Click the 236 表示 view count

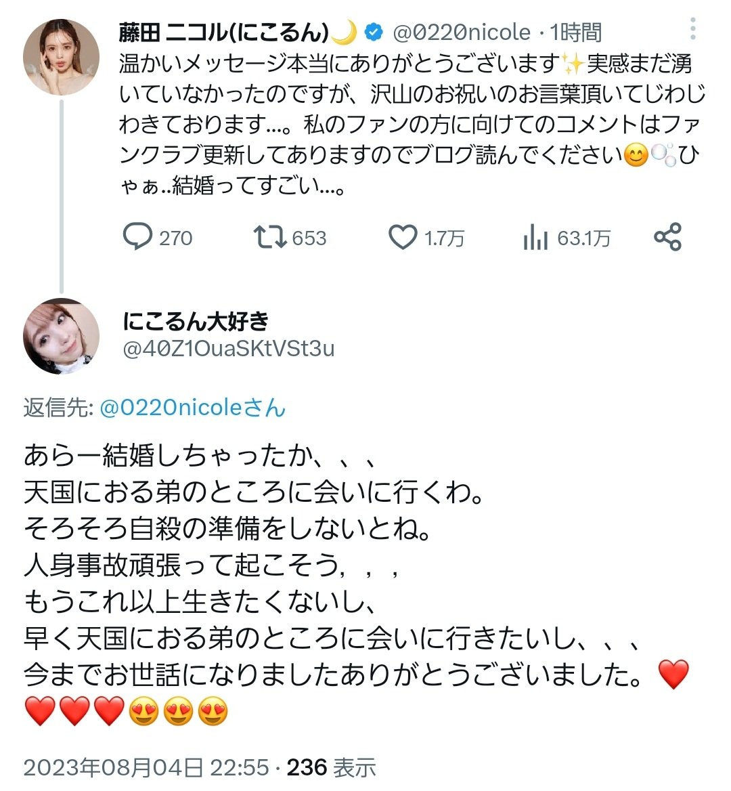[331, 767]
